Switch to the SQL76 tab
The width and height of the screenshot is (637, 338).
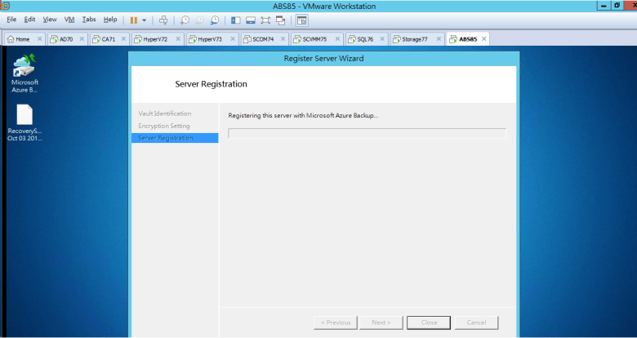click(x=364, y=39)
